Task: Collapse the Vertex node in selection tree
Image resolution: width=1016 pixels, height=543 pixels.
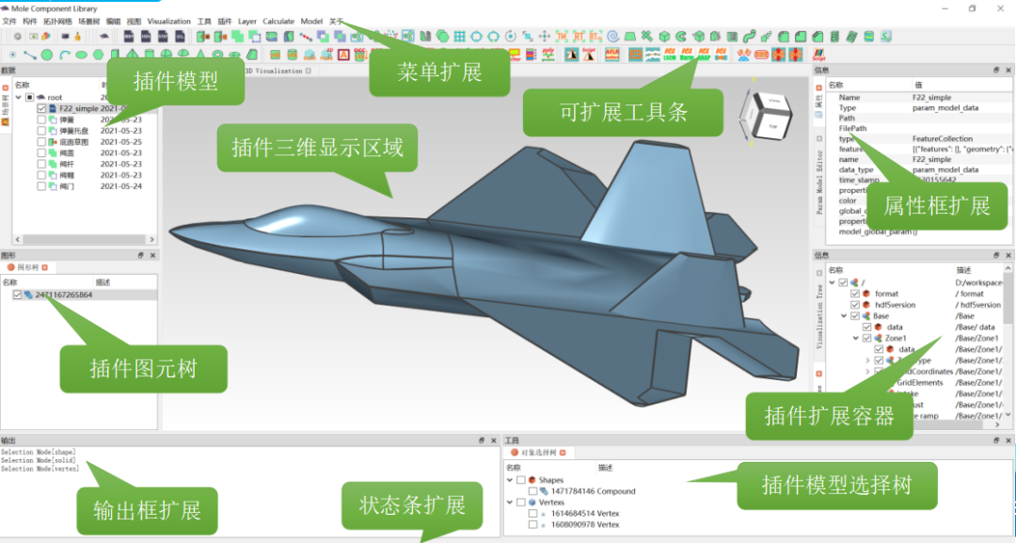Action: pos(510,503)
